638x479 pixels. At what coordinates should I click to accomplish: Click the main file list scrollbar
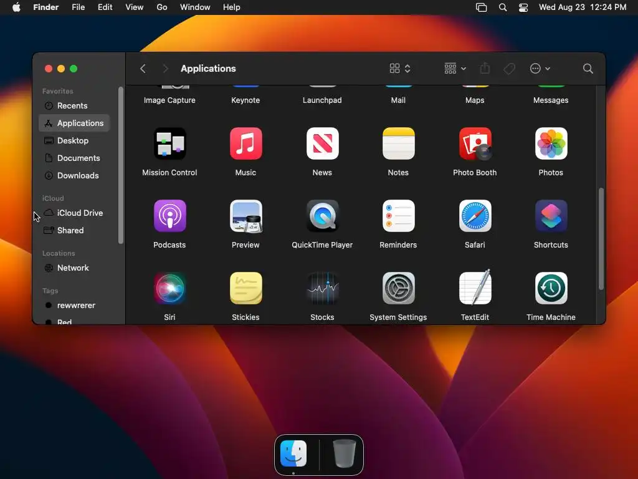tap(601, 239)
